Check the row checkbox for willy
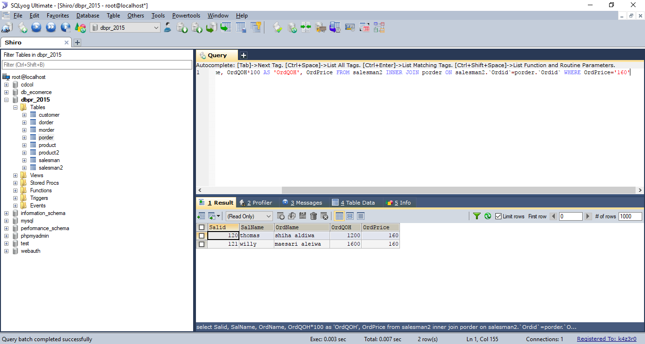Image resolution: width=645 pixels, height=344 pixels. click(x=202, y=244)
